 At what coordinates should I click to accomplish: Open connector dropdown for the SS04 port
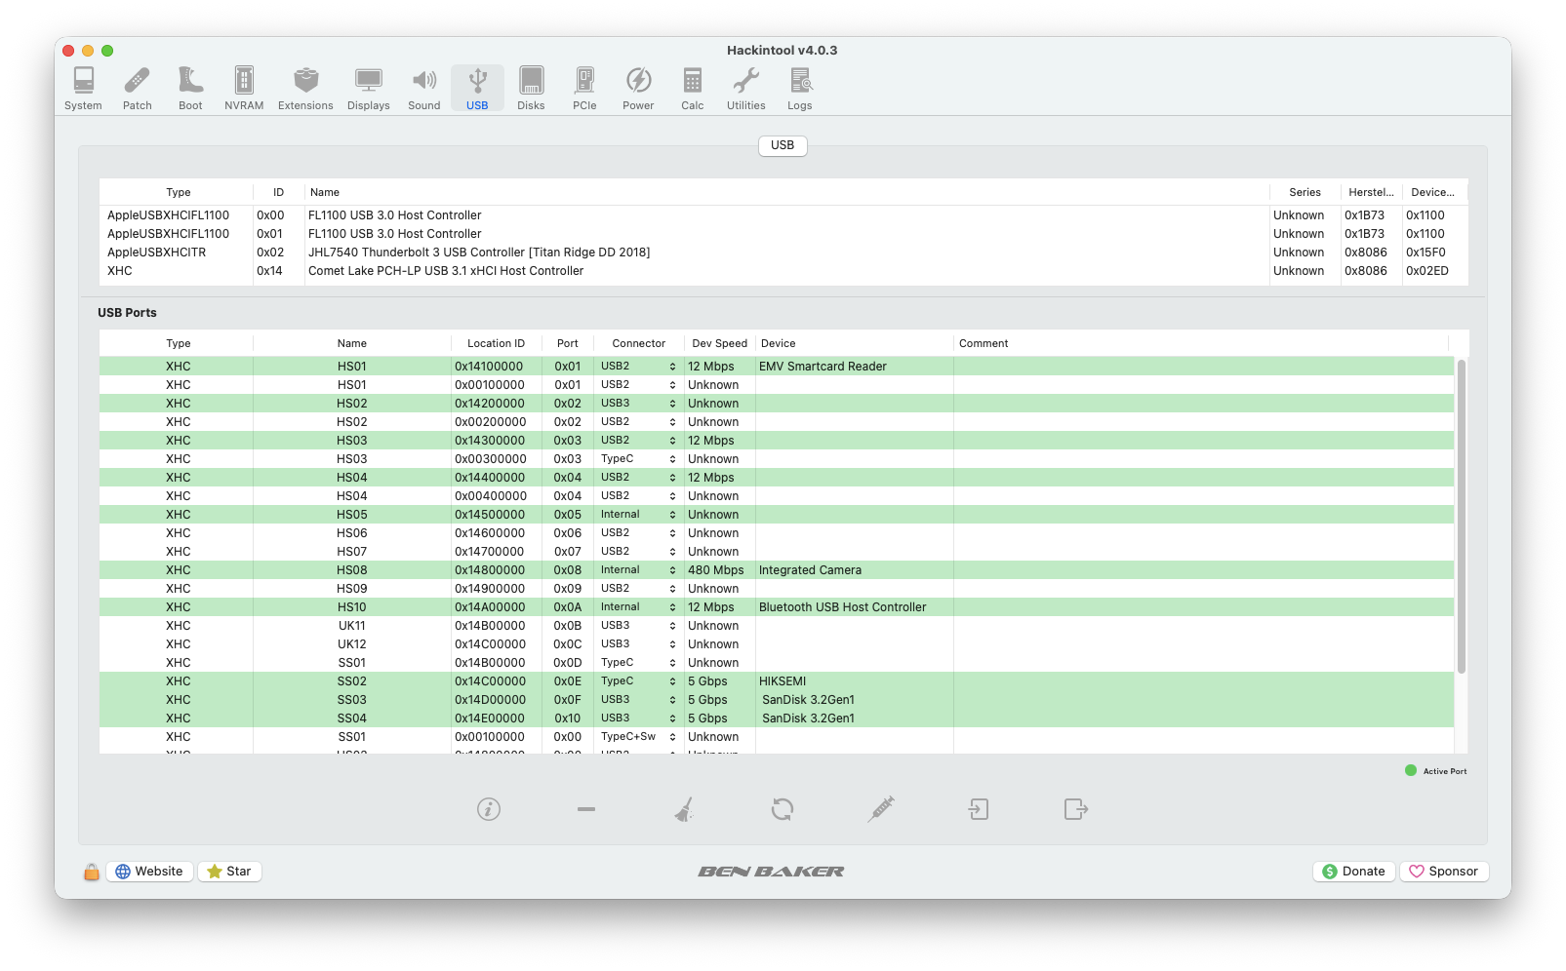pos(639,719)
